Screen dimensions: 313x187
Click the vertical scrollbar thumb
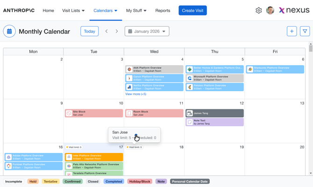(x=311, y=48)
